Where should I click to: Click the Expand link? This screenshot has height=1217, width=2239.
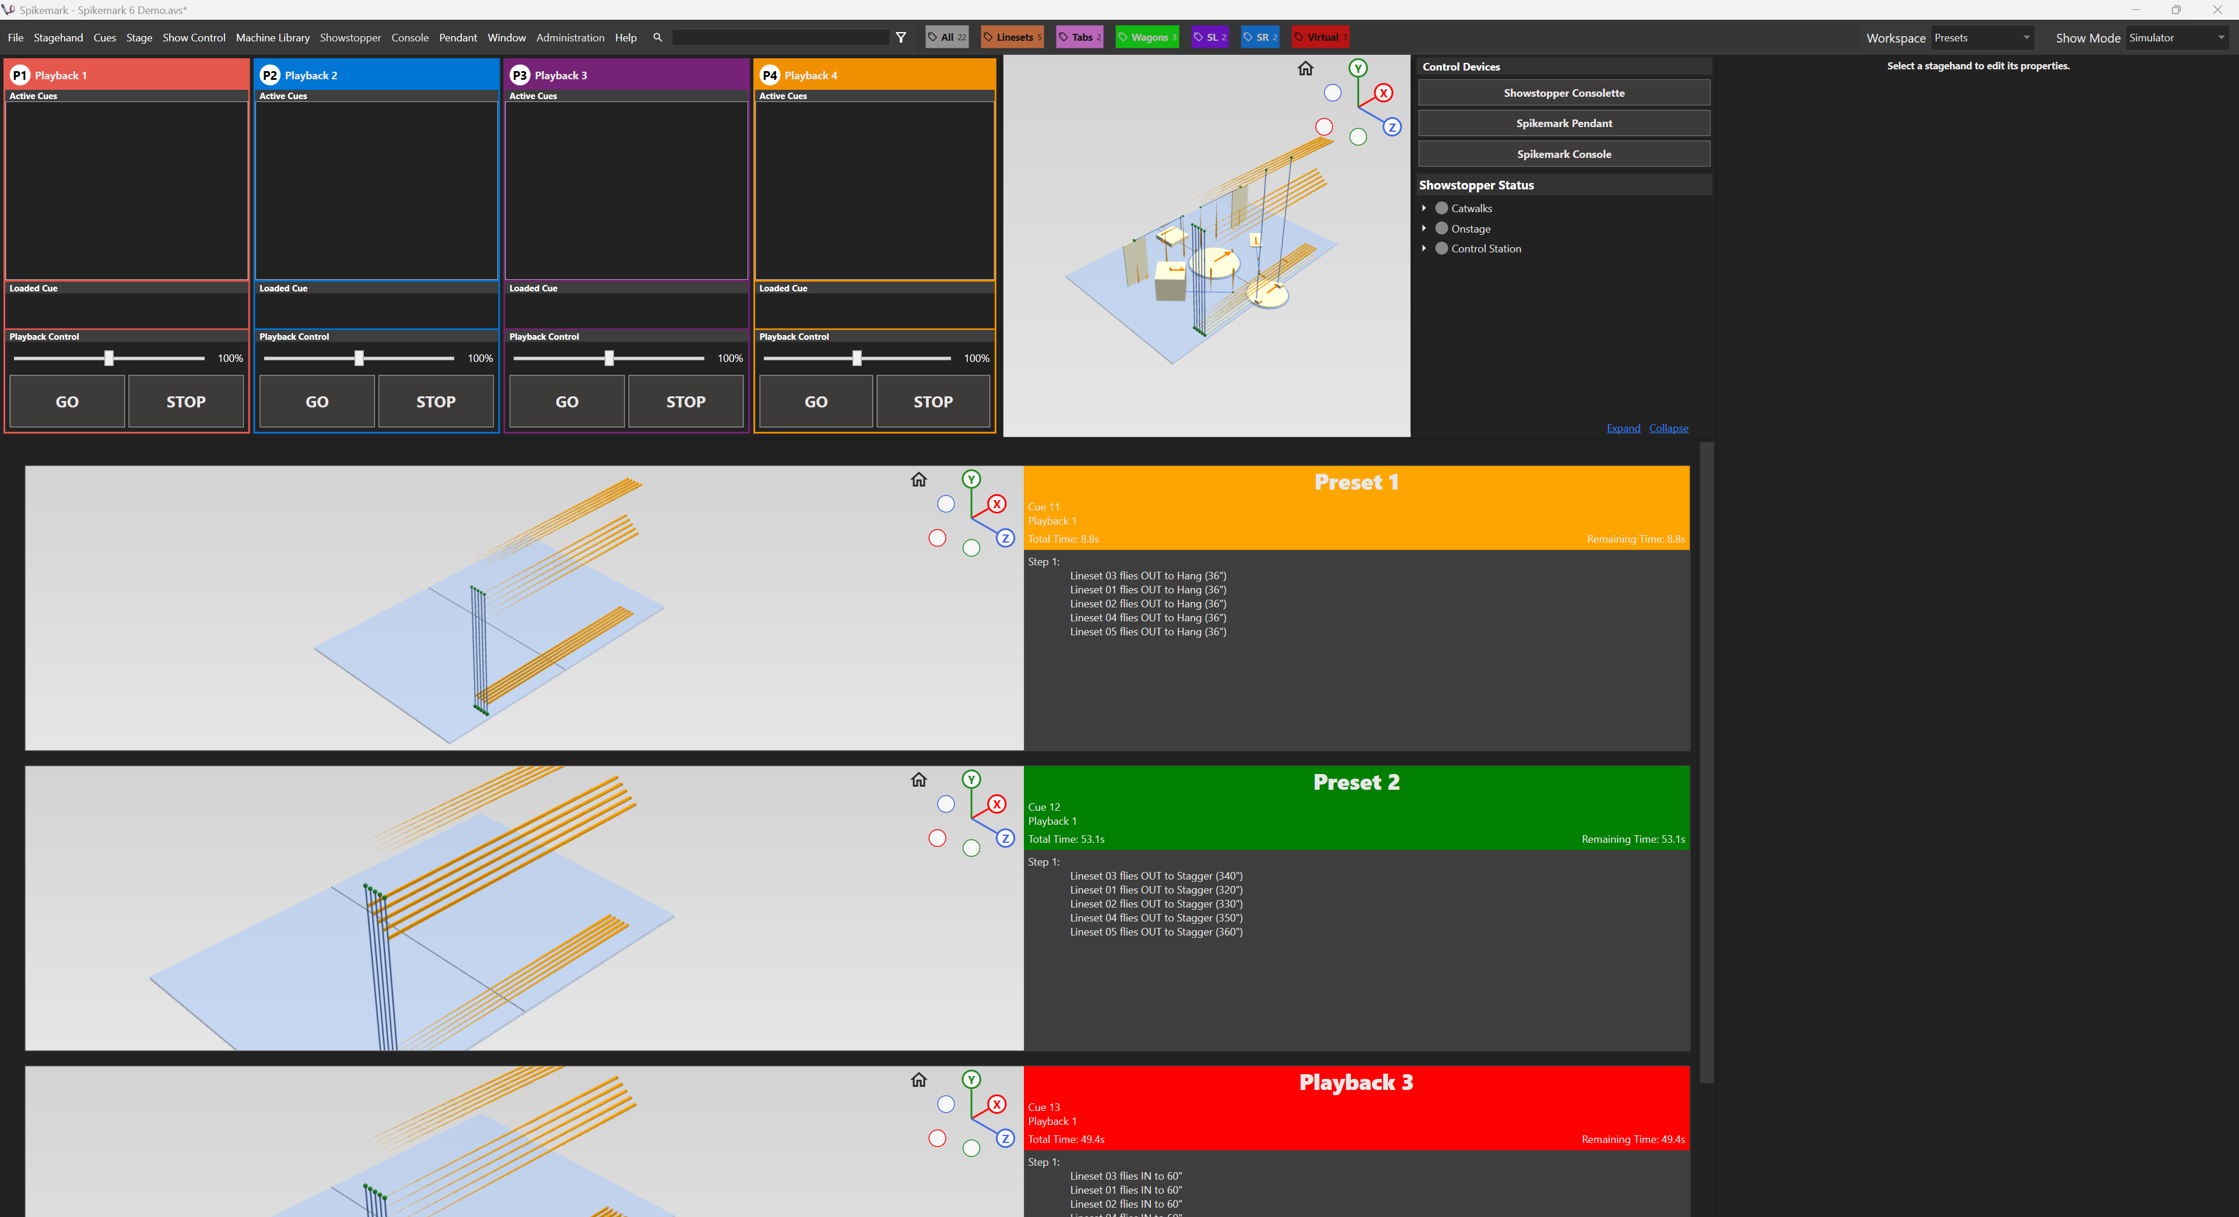[x=1623, y=428]
